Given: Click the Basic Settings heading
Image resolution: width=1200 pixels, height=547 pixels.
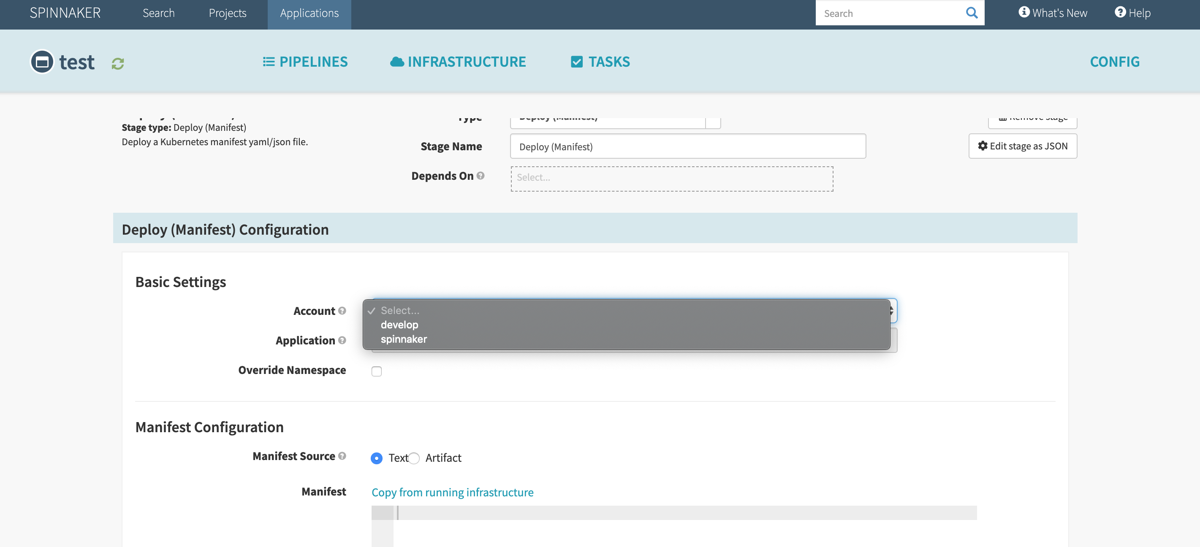Looking at the screenshot, I should coord(180,282).
